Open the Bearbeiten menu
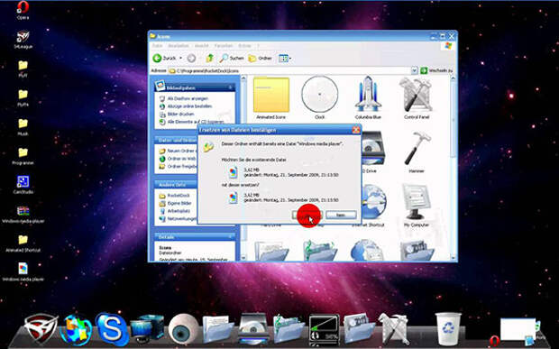The height and width of the screenshot is (349, 559). 179,46
